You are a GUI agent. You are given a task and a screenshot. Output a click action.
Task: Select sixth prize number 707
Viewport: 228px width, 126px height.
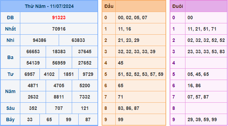[59, 108]
